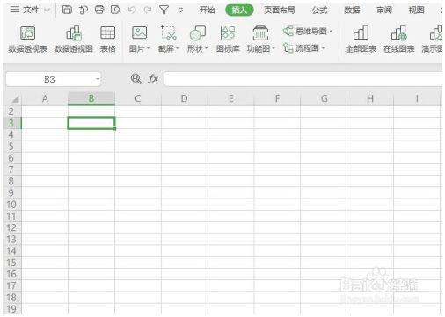Switch to the 页面布局 tab
Viewport: 445px width, 317px height.
[280, 11]
